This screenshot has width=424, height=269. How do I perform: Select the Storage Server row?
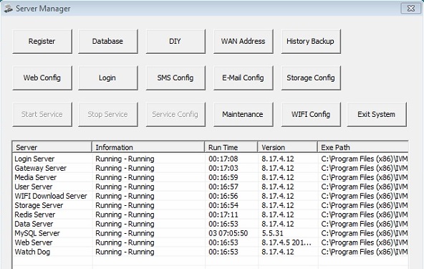point(211,205)
